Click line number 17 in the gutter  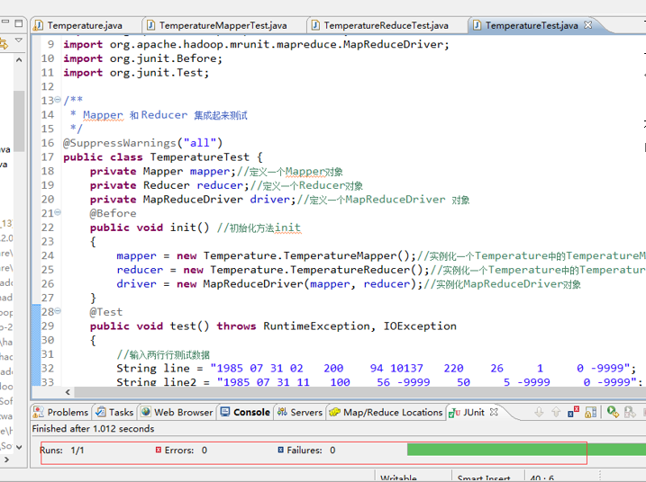48,157
